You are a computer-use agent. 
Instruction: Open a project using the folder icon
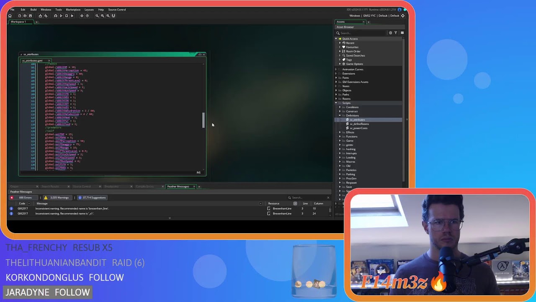[25, 16]
